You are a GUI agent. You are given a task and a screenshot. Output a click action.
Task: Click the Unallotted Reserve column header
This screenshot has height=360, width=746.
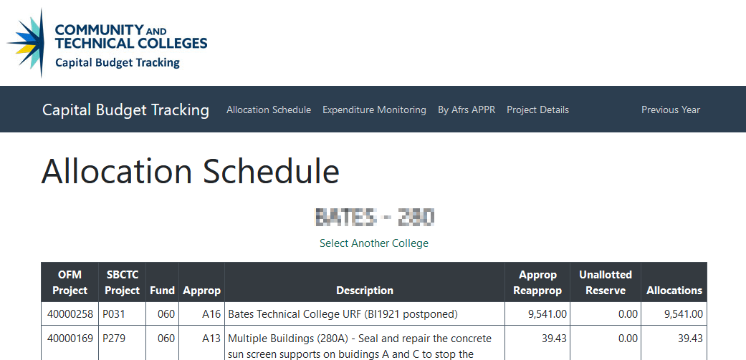point(606,282)
